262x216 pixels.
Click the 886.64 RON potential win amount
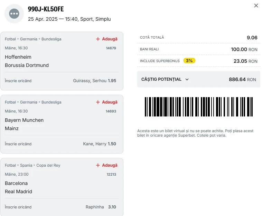[242, 79]
